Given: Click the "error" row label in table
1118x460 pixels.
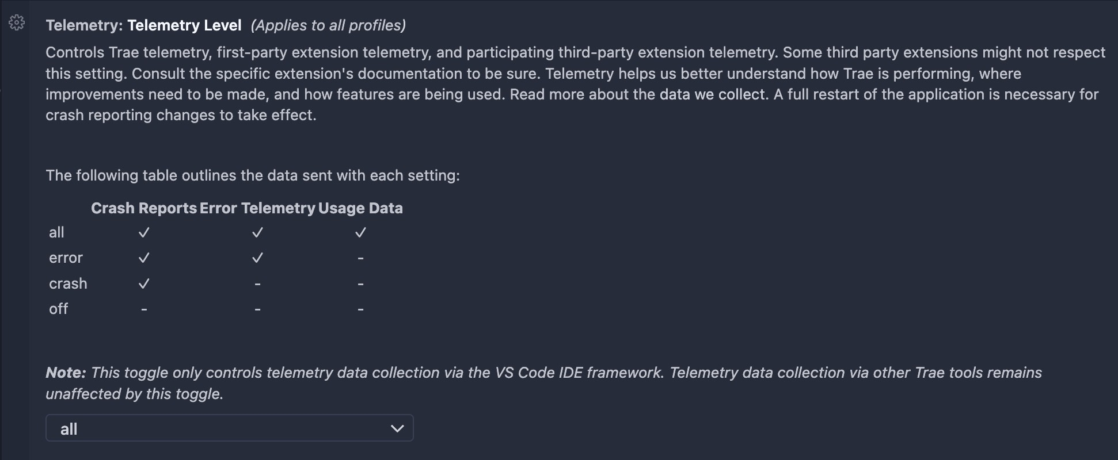Looking at the screenshot, I should 66,258.
